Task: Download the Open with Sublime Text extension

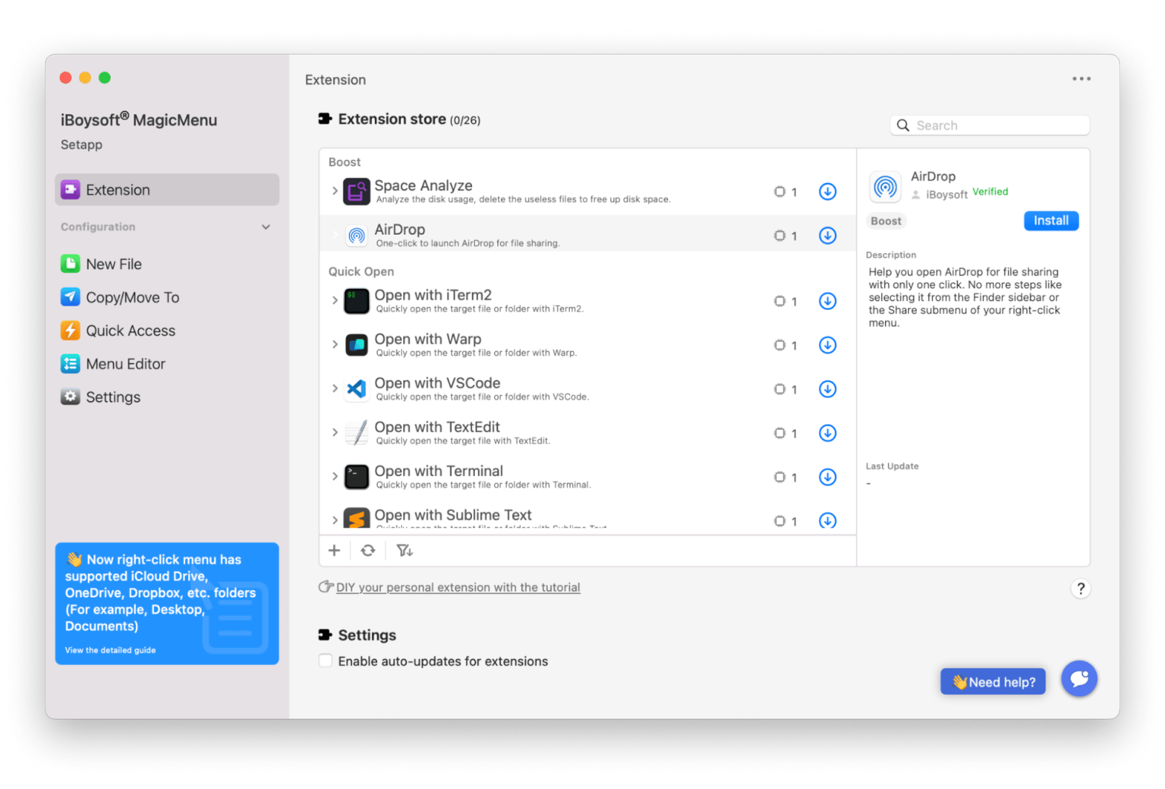Action: tap(827, 521)
